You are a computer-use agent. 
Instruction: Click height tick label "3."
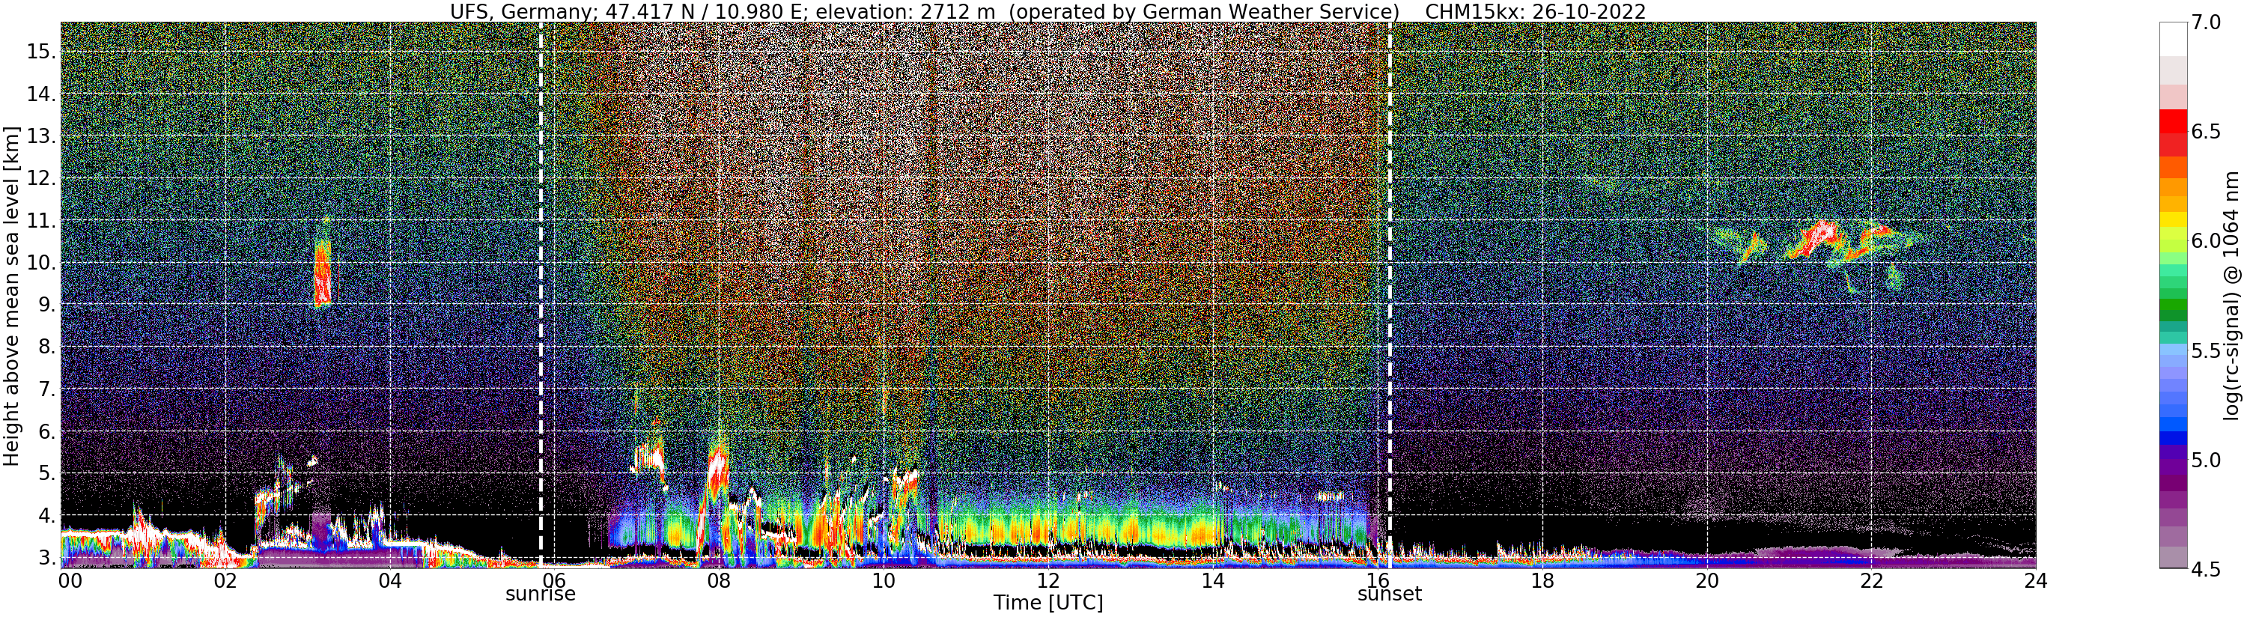46,558
